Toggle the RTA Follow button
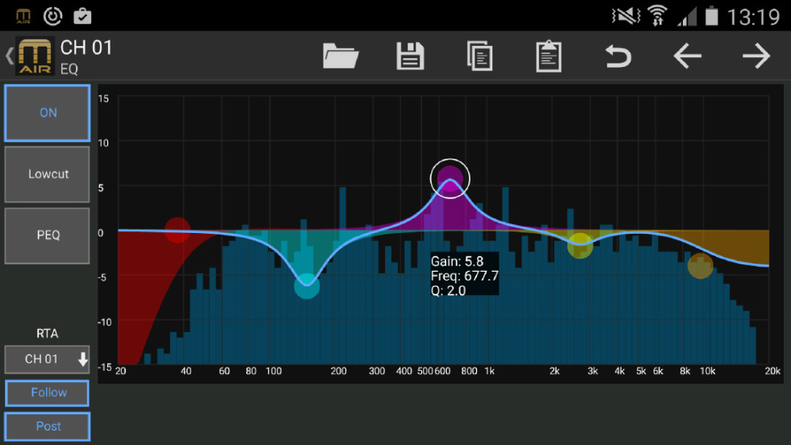Image resolution: width=791 pixels, height=445 pixels. pos(48,393)
